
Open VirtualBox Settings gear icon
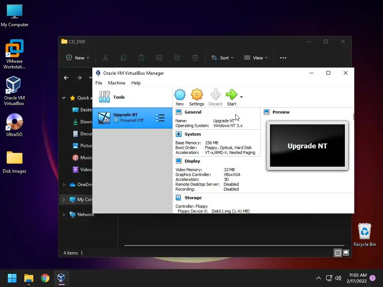197,95
